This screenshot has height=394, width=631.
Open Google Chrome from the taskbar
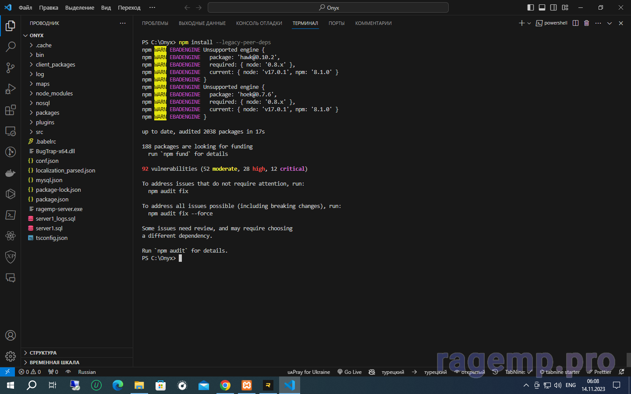(225, 385)
